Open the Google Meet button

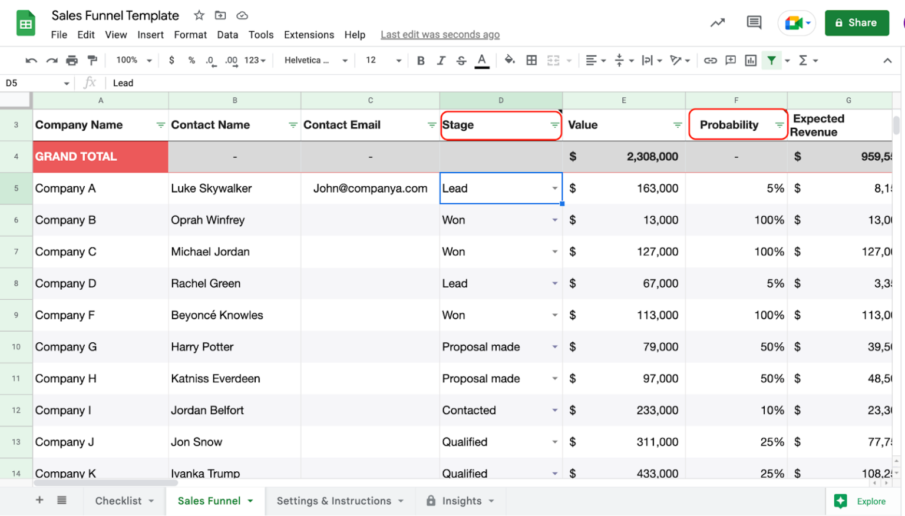click(x=797, y=23)
